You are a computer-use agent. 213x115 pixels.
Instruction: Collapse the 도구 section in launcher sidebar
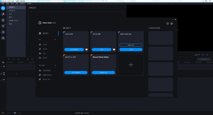pyautogui.click(x=55, y=39)
